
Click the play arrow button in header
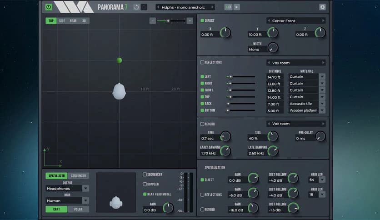click(237, 7)
